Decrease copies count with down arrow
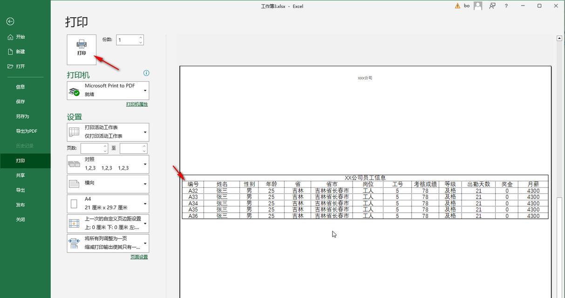 [x=141, y=43]
